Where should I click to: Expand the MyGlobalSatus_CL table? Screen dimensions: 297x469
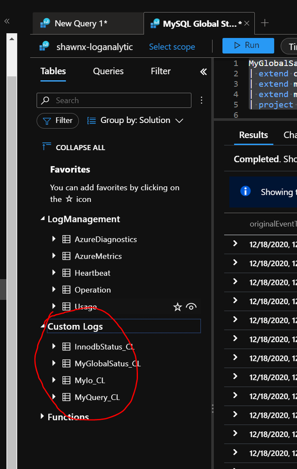click(x=54, y=363)
